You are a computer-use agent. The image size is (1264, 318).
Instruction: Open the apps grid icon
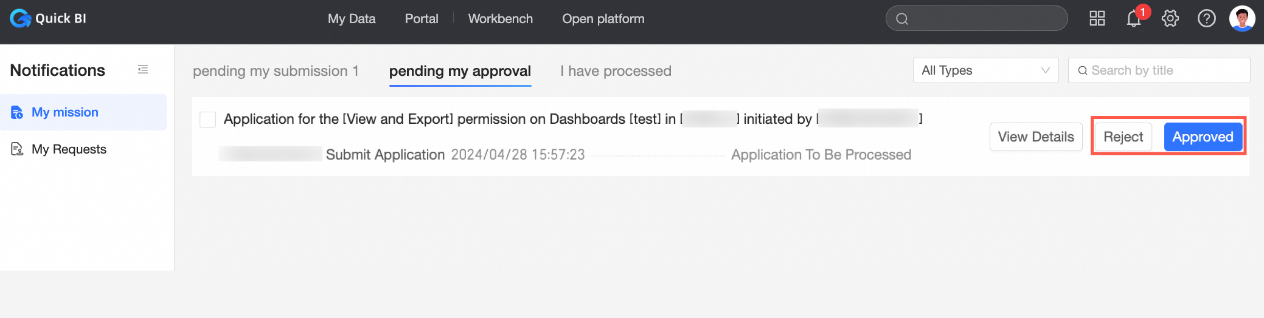(x=1097, y=19)
